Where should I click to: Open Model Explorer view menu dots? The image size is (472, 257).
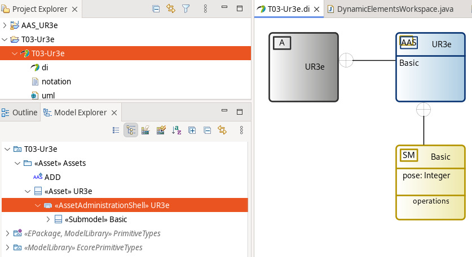(241, 130)
